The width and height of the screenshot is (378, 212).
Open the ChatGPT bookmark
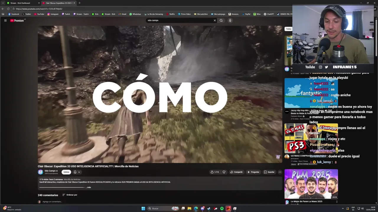pyautogui.click(x=269, y=14)
